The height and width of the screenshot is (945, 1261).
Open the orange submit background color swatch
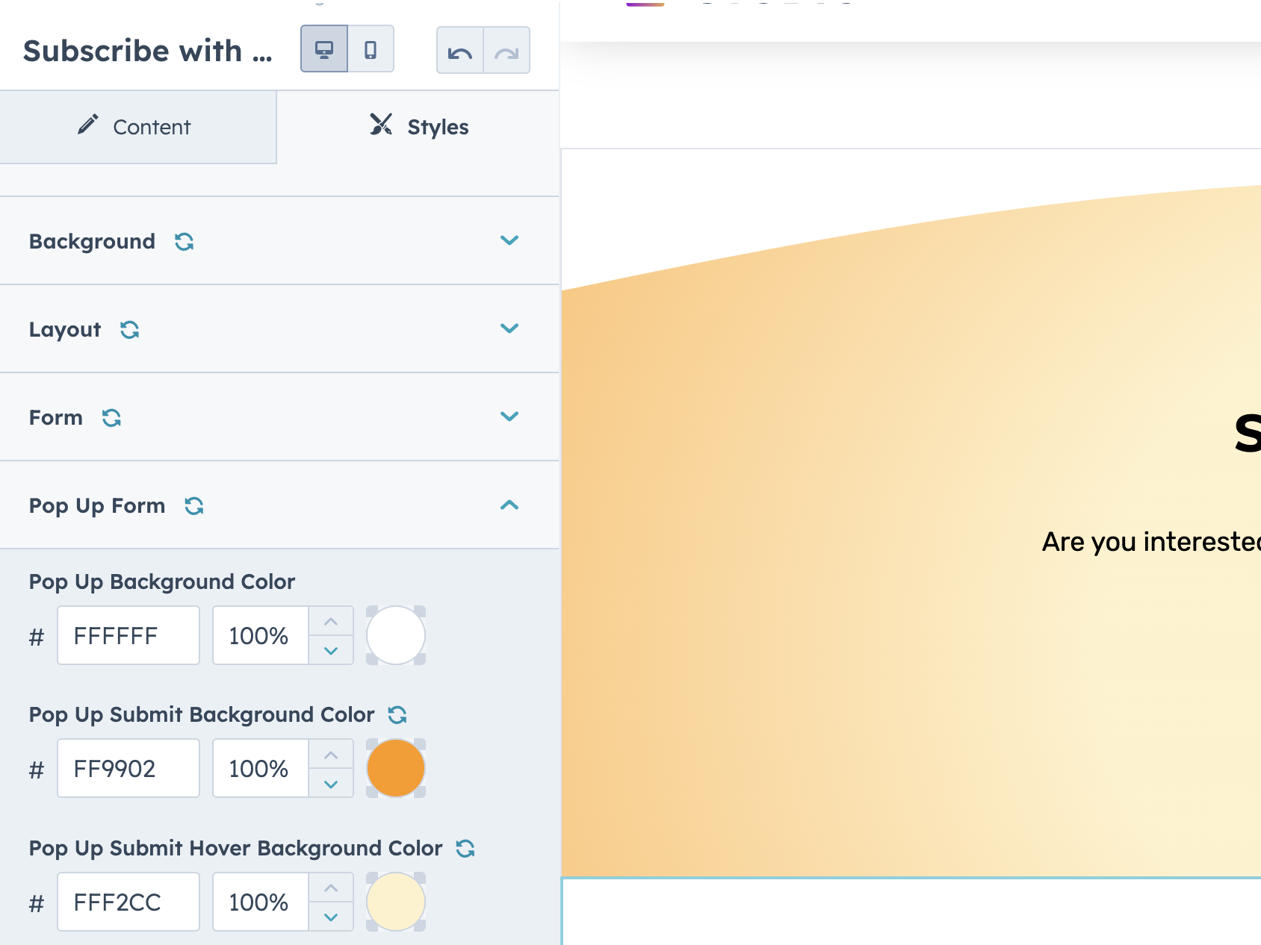click(396, 768)
